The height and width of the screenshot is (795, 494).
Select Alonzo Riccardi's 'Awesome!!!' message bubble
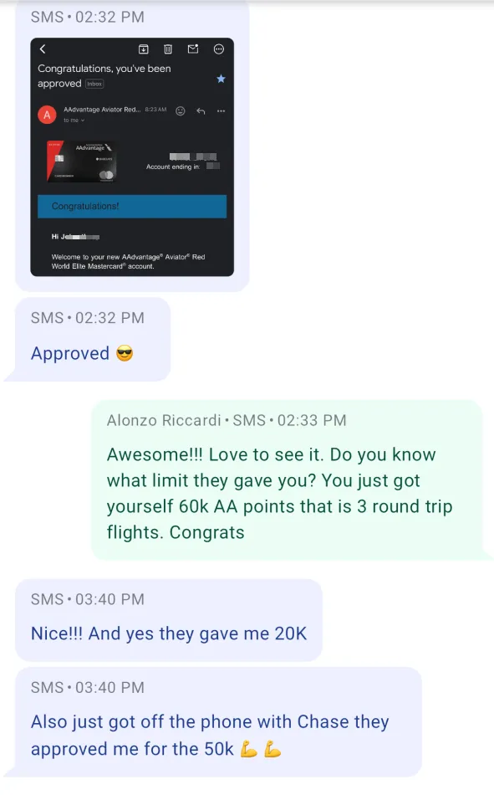point(286,480)
